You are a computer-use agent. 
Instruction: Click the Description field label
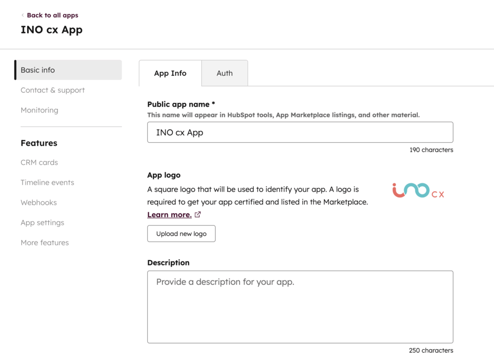coord(168,263)
